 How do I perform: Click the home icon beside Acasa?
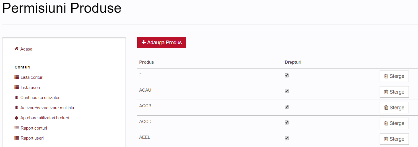click(x=16, y=49)
